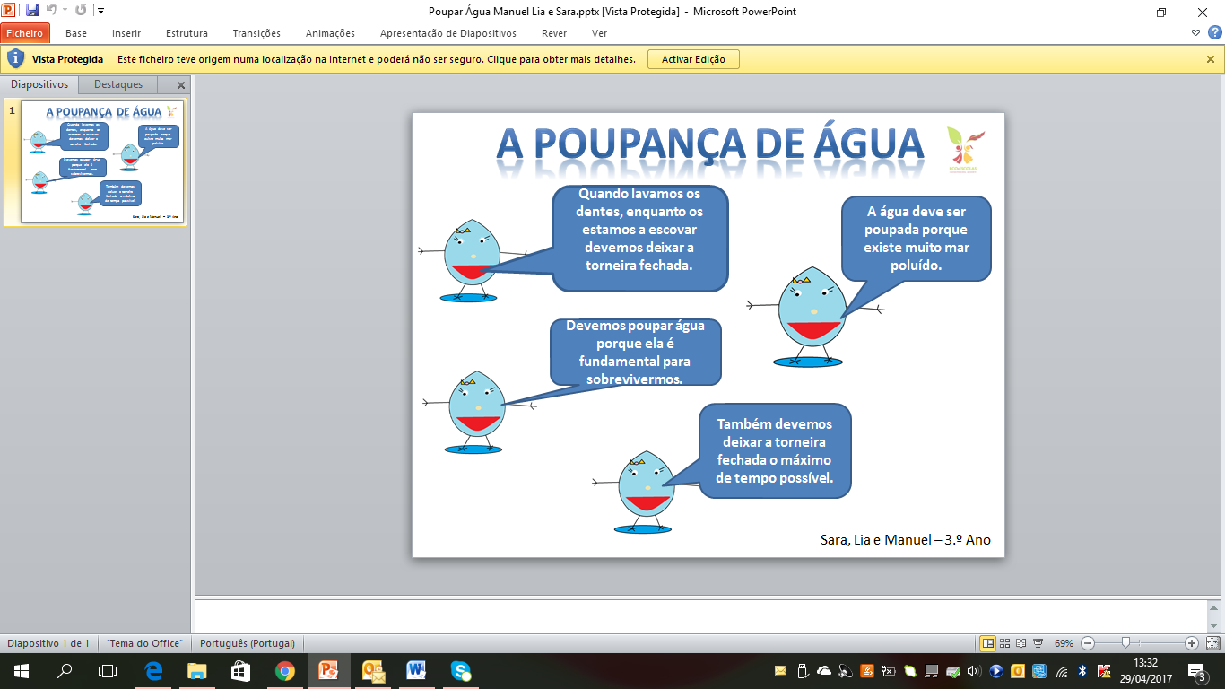Viewport: 1225px width, 689px height.
Task: Click the 69% zoom level text
Action: coord(1064,643)
